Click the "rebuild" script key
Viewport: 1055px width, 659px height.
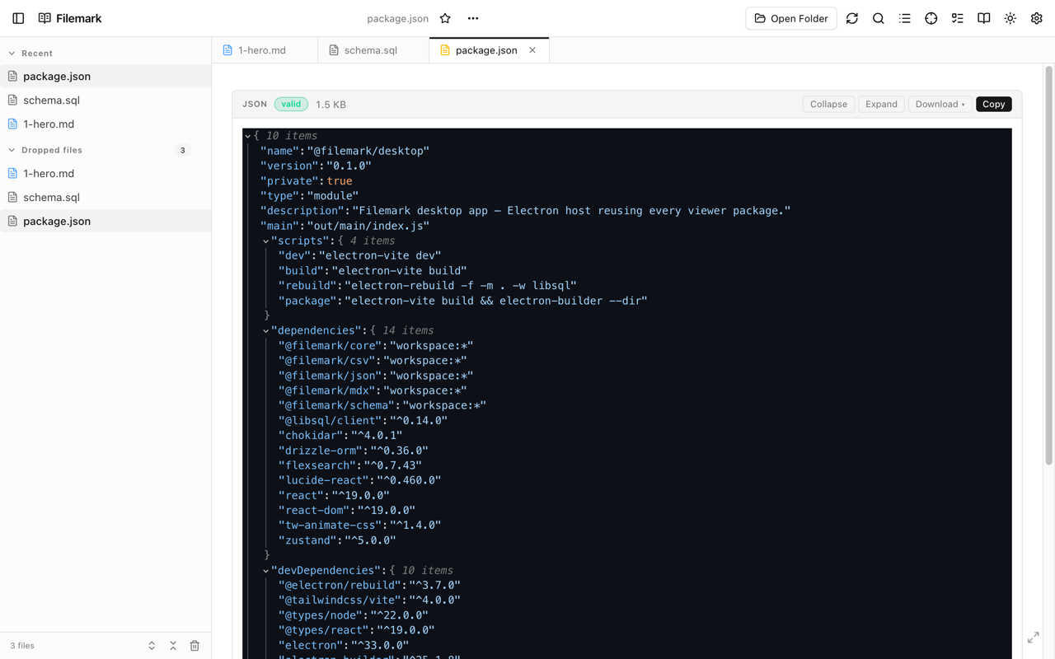point(307,286)
